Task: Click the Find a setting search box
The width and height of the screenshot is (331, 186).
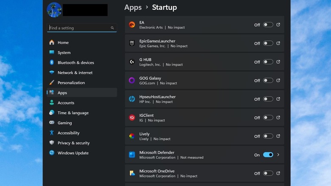Action: click(x=79, y=28)
